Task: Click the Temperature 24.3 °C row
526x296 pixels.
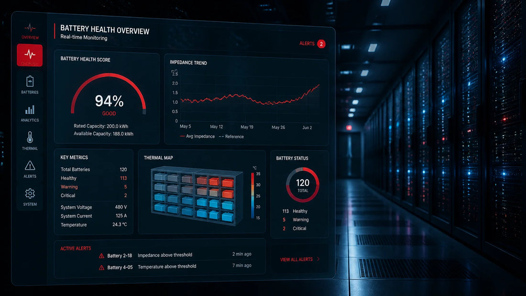Action: (94, 225)
